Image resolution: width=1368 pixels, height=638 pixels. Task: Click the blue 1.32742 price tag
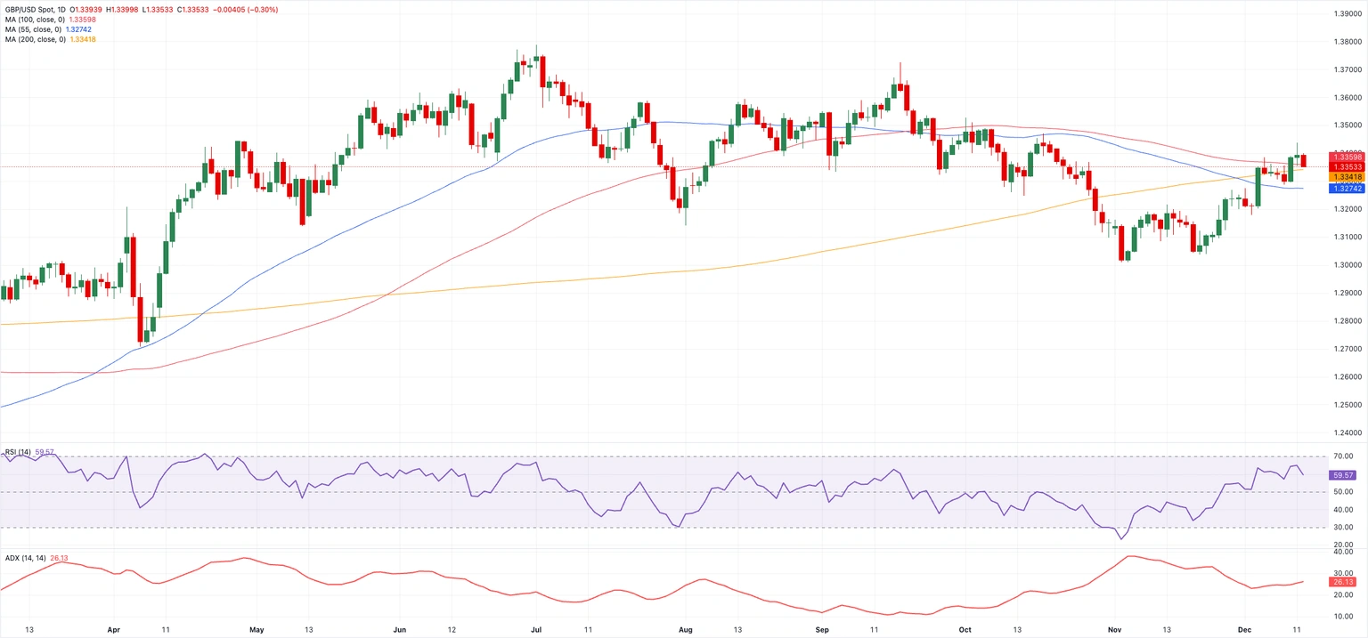(x=1347, y=189)
